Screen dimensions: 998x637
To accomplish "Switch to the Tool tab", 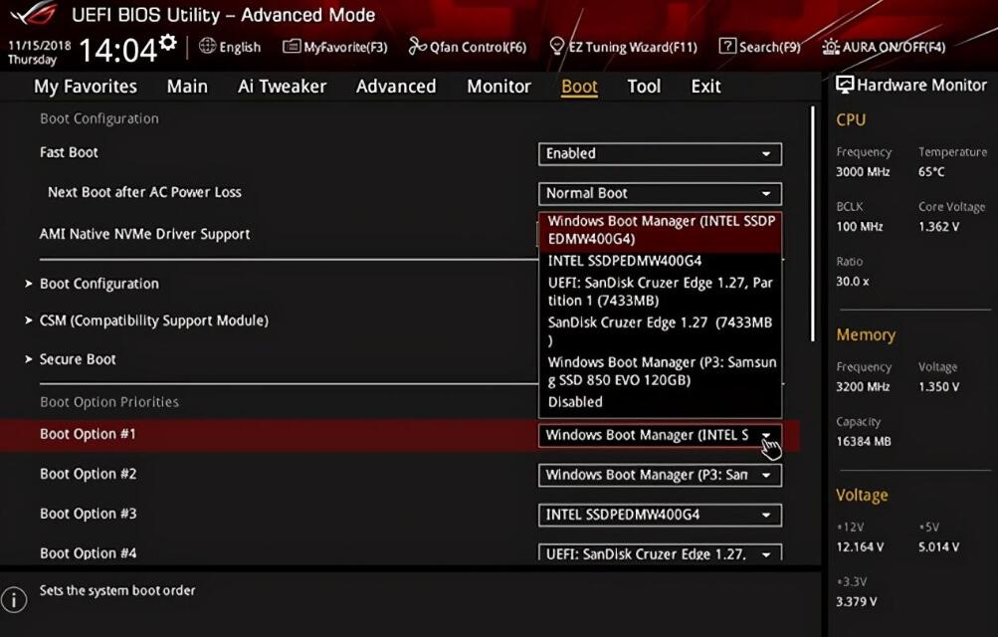I will 643,87.
